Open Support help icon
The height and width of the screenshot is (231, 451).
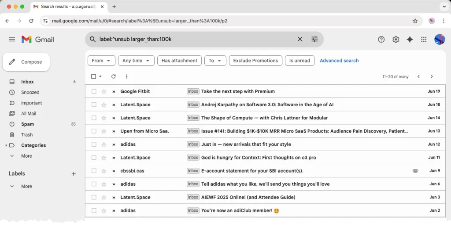click(x=381, y=40)
